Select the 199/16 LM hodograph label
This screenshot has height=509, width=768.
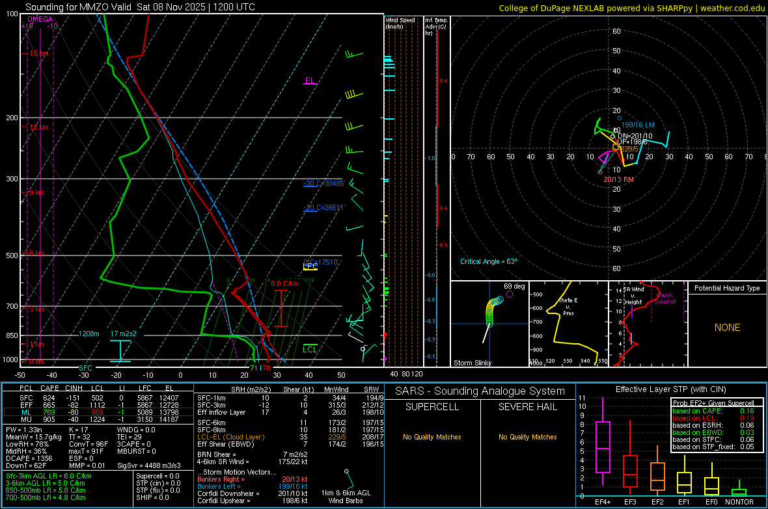pos(638,125)
